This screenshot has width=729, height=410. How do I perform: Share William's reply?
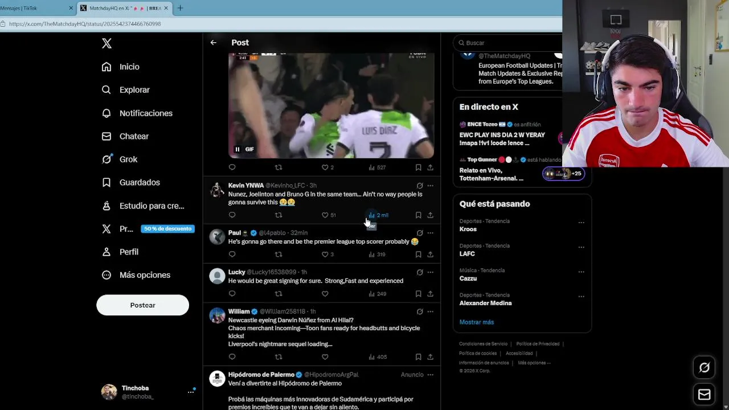tap(430, 357)
